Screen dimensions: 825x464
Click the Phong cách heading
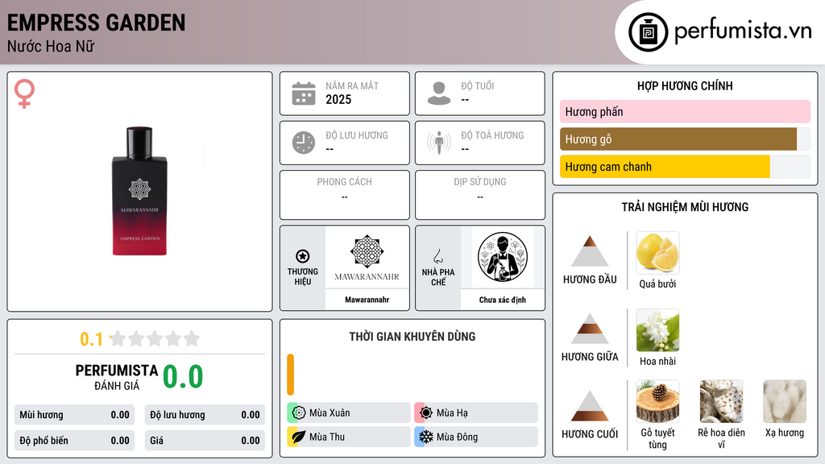344,181
